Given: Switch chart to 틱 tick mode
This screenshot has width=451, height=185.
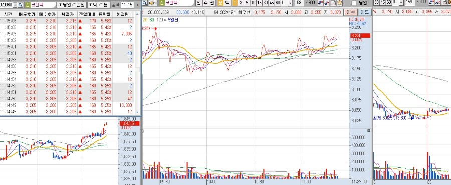Looking at the screenshot, I should (227, 3).
